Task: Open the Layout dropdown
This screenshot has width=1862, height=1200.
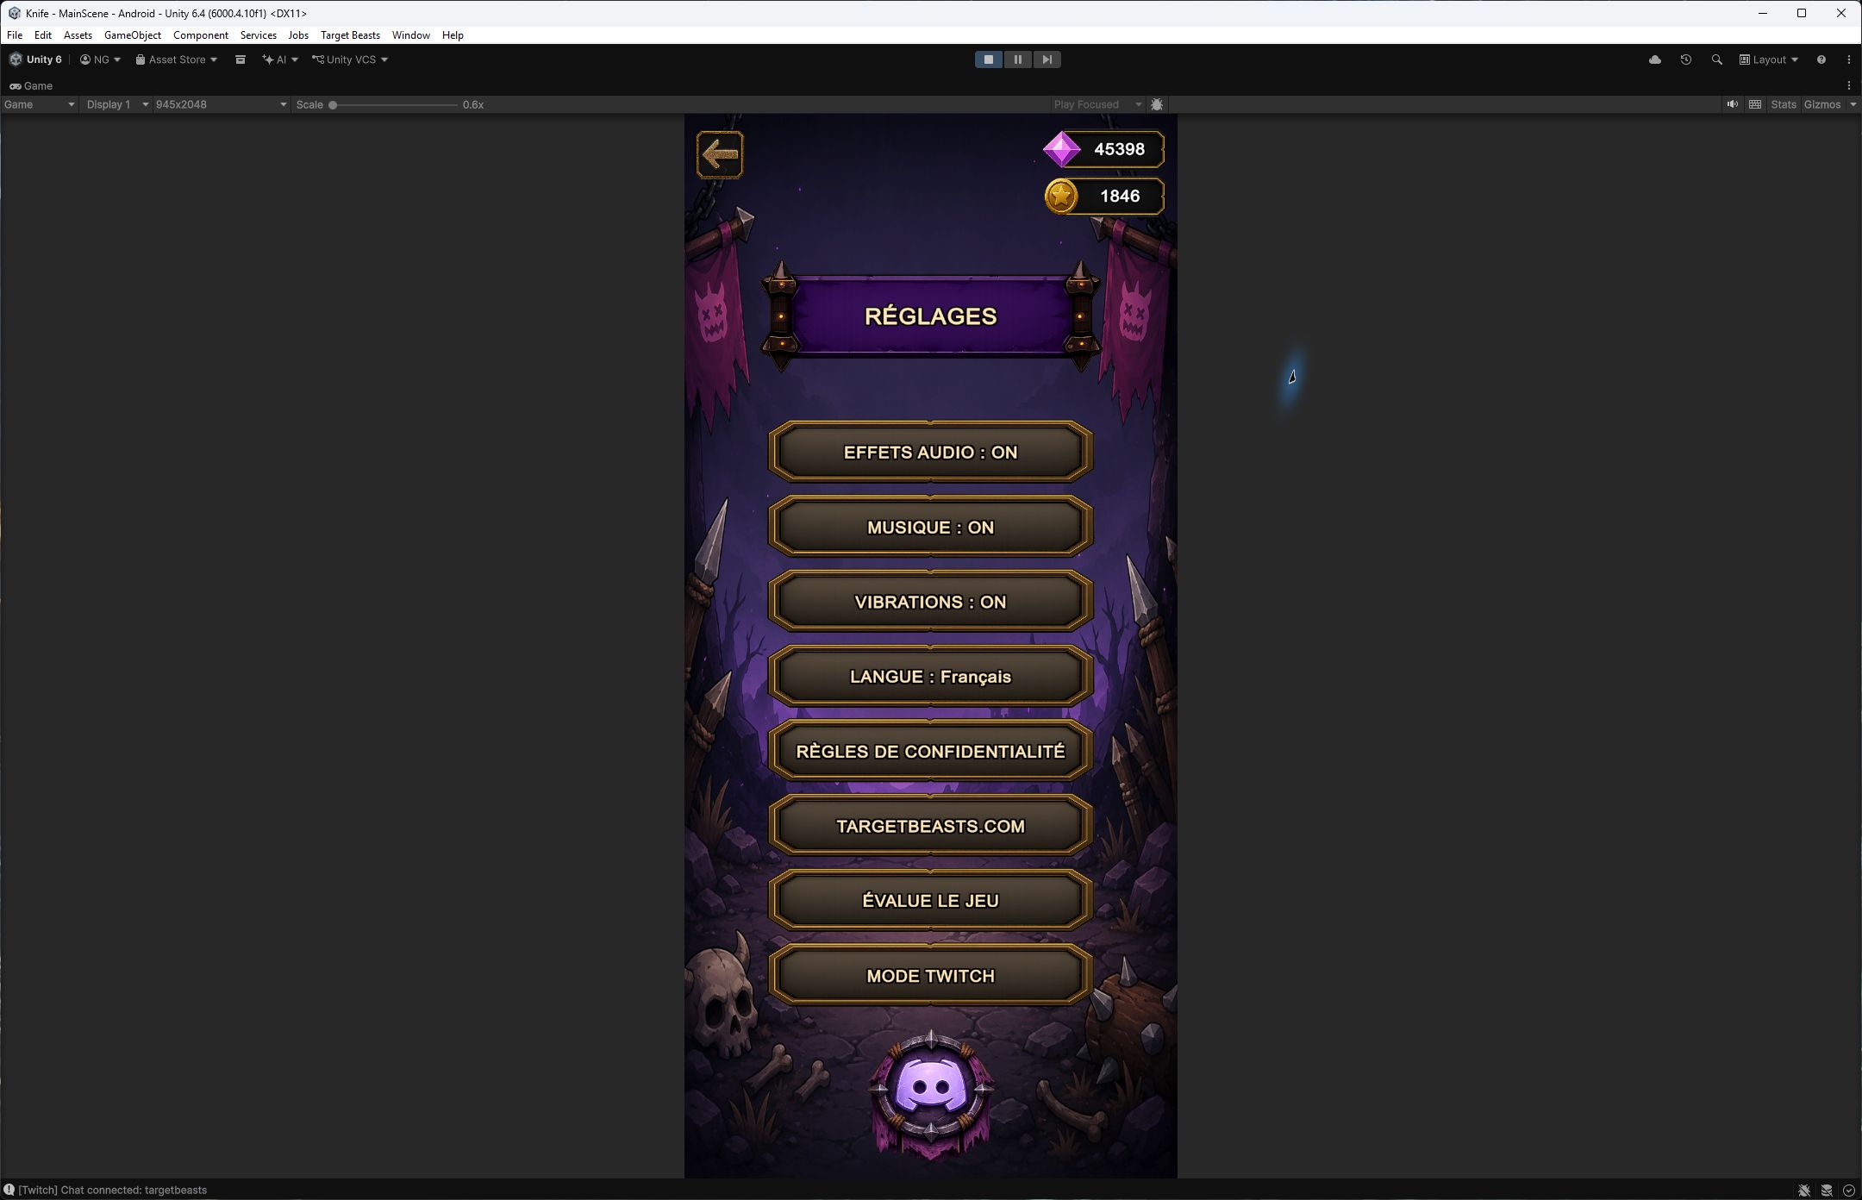Action: point(1768,59)
